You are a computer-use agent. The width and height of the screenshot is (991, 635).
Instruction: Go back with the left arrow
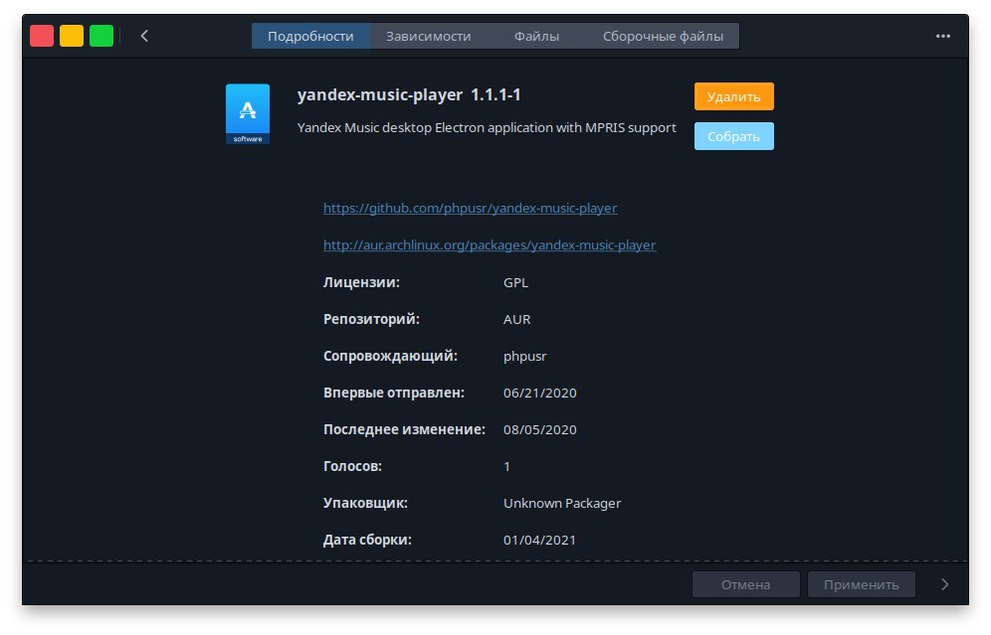pyautogui.click(x=144, y=36)
